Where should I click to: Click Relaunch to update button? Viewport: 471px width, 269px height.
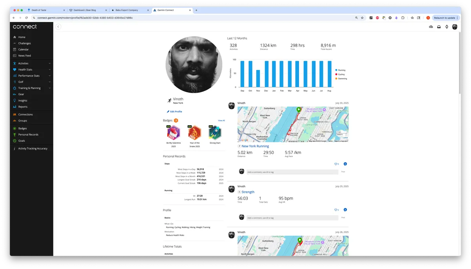(x=445, y=18)
